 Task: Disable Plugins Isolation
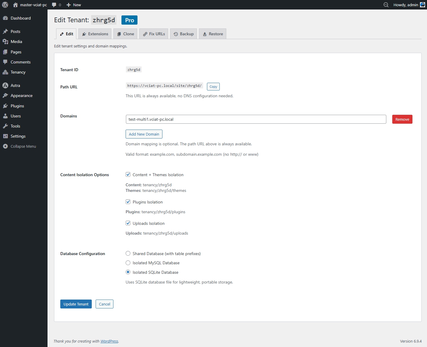click(x=128, y=202)
